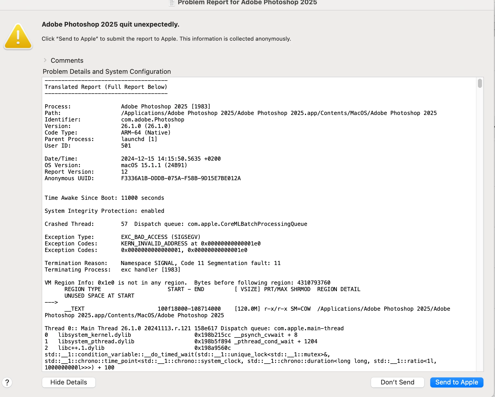Open help with the question mark button
The width and height of the screenshot is (495, 397).
(7, 382)
